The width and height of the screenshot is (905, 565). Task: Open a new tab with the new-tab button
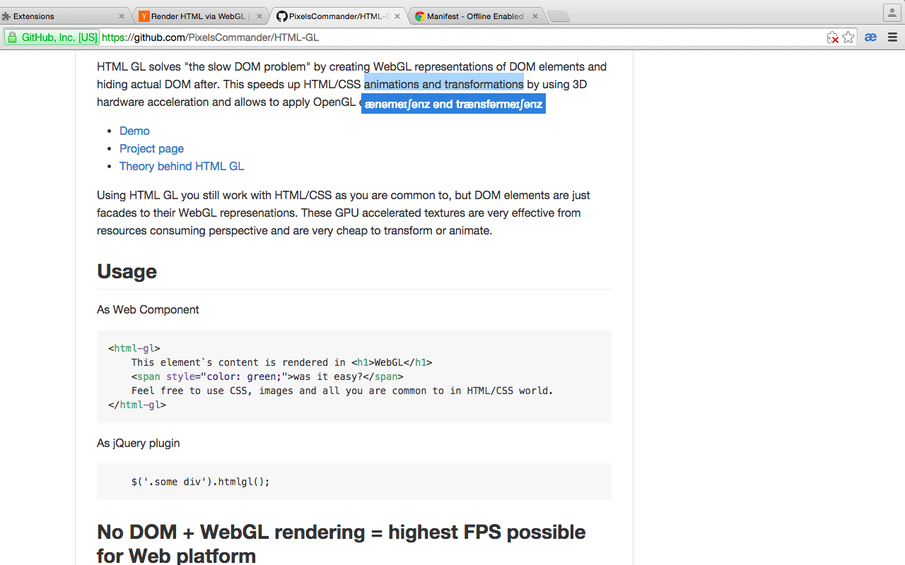558,16
